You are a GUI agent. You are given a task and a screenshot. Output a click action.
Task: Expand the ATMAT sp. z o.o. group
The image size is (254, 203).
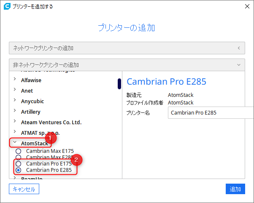(15, 131)
